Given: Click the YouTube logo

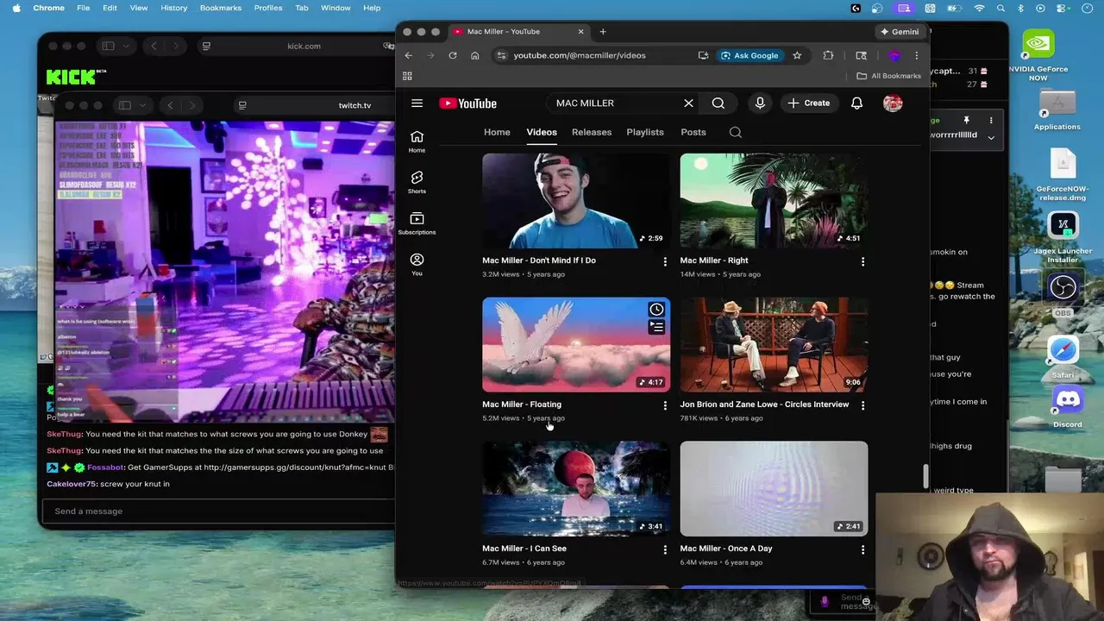Looking at the screenshot, I should [x=467, y=103].
